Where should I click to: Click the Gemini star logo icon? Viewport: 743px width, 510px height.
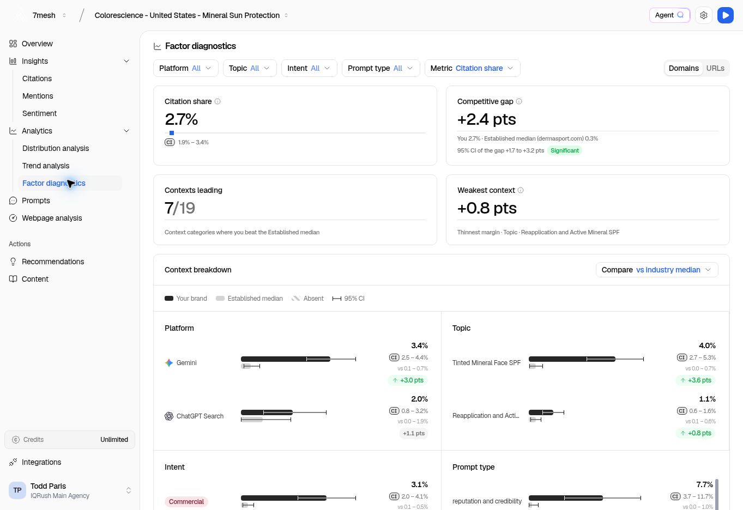tap(169, 363)
